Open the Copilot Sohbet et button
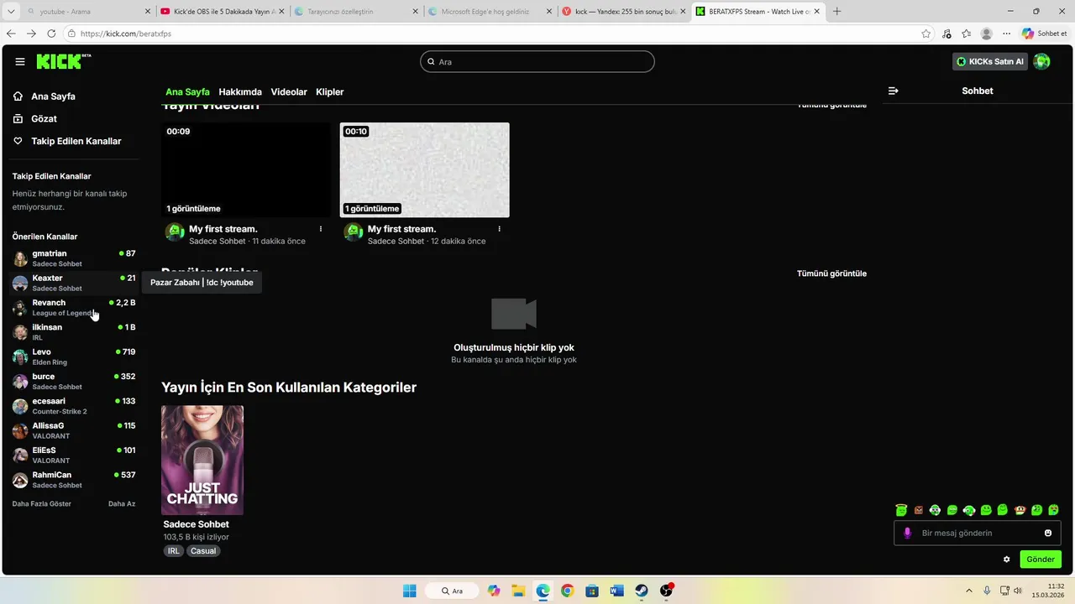 coord(1044,34)
